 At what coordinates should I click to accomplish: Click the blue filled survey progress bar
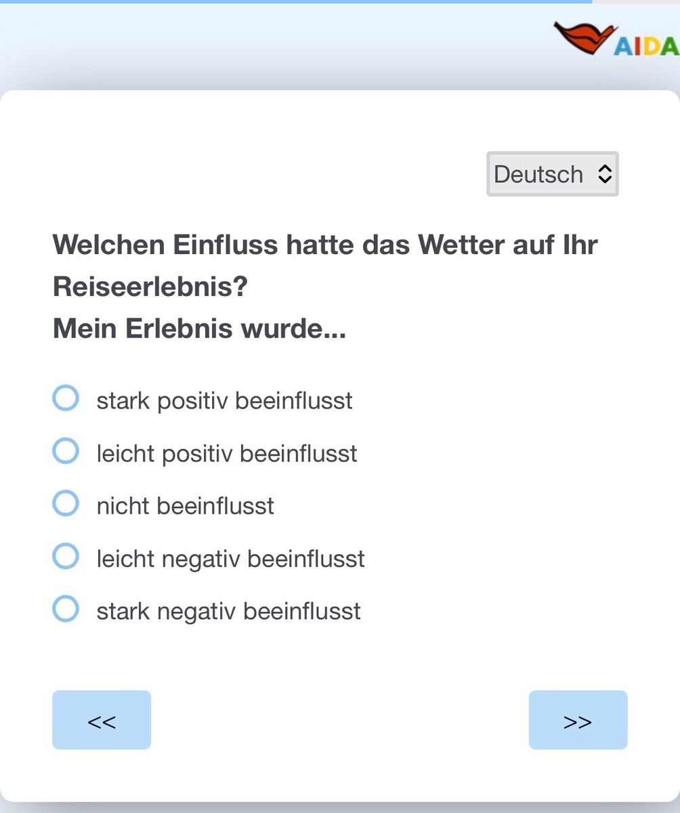(295, 2)
